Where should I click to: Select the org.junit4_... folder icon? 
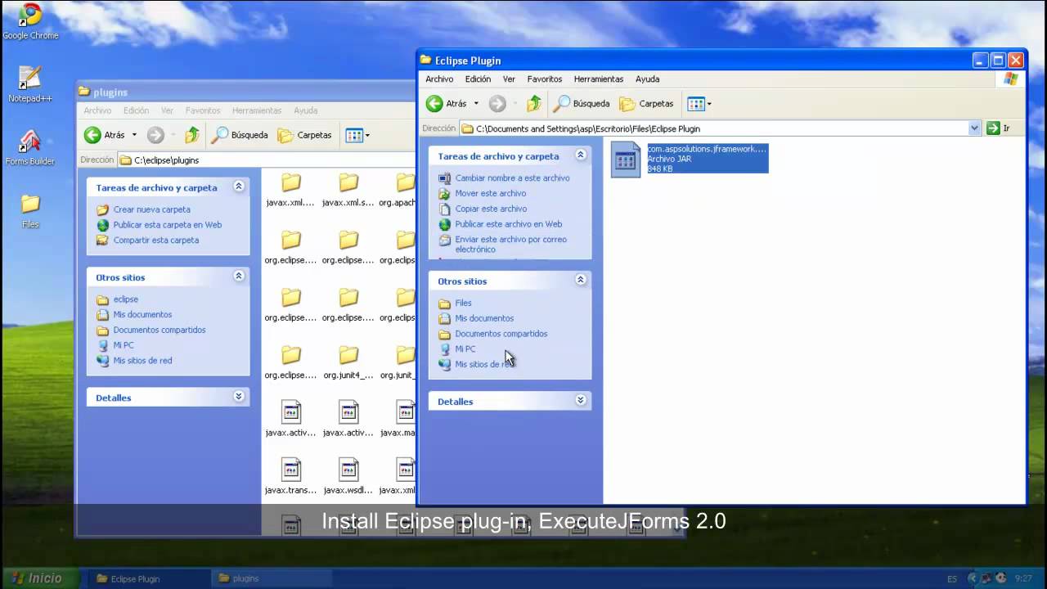348,355
